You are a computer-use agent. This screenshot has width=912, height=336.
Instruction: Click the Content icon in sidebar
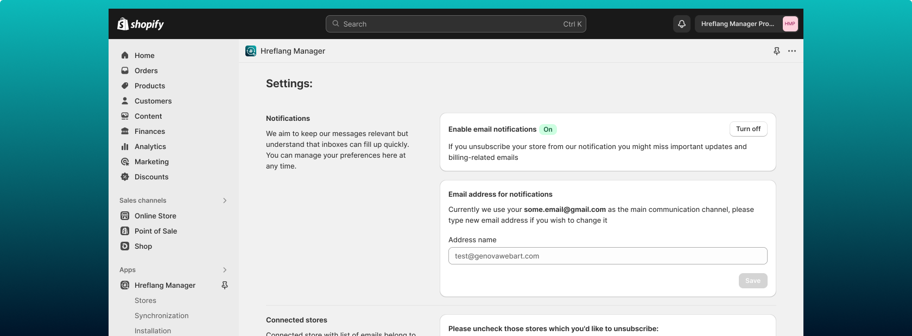point(125,116)
